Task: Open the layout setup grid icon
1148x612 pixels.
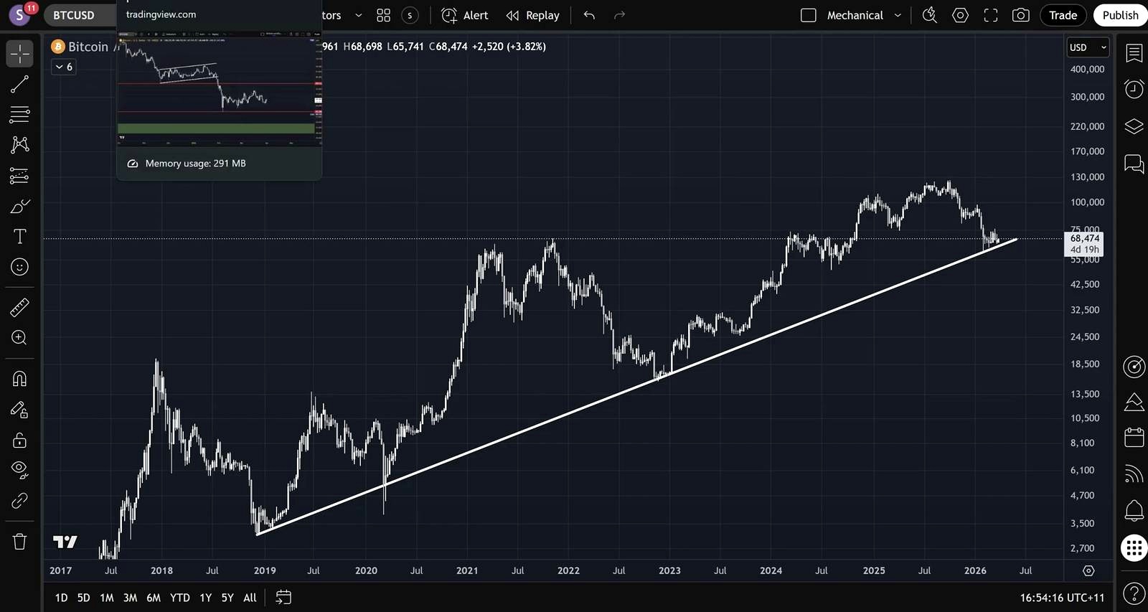Action: 384,15
